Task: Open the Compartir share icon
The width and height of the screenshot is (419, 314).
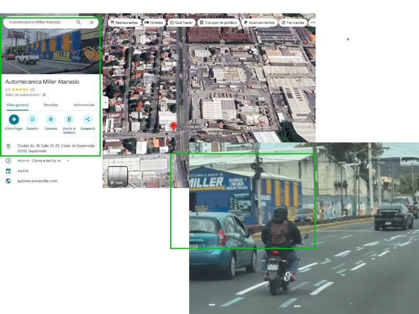Action: [x=87, y=119]
